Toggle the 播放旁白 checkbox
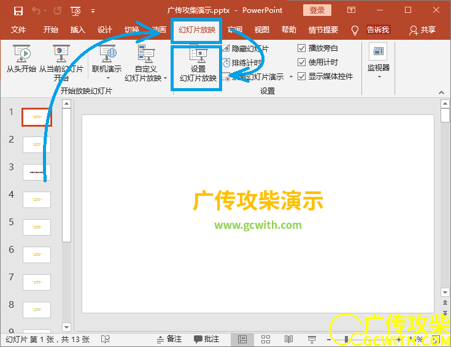 [x=301, y=48]
